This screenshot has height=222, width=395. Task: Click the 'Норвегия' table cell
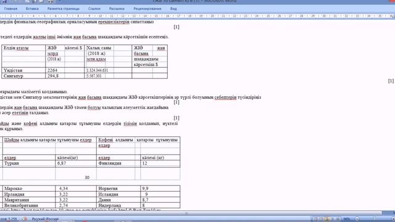[x=118, y=188]
